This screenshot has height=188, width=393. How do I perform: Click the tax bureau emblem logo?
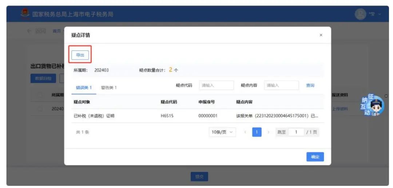(x=25, y=14)
